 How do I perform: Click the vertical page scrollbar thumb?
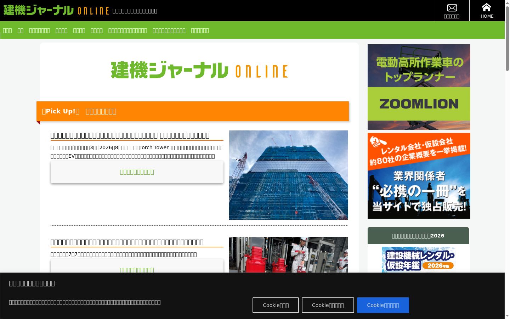coord(507,39)
